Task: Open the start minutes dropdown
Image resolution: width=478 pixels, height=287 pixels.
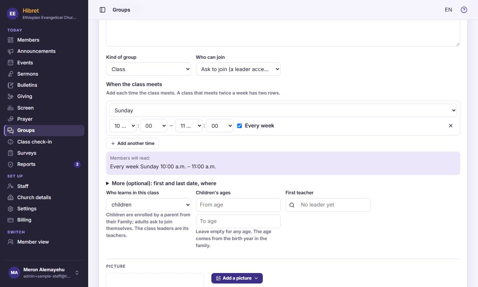Action: pyautogui.click(x=154, y=126)
